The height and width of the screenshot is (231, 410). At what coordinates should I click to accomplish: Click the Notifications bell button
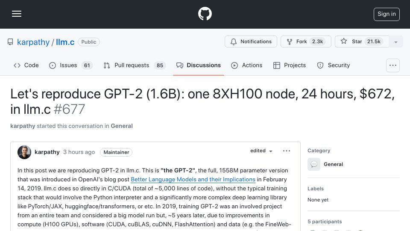(251, 41)
